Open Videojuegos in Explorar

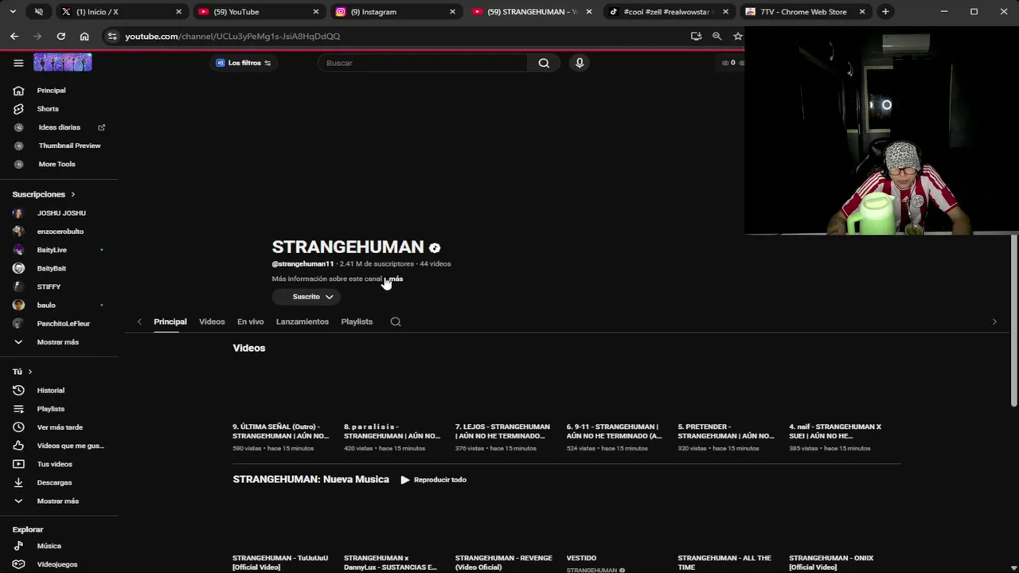pyautogui.click(x=59, y=564)
